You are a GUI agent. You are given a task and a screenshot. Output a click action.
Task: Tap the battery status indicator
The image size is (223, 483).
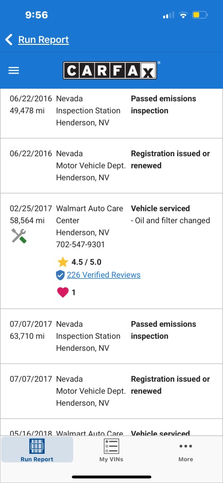[x=200, y=15]
